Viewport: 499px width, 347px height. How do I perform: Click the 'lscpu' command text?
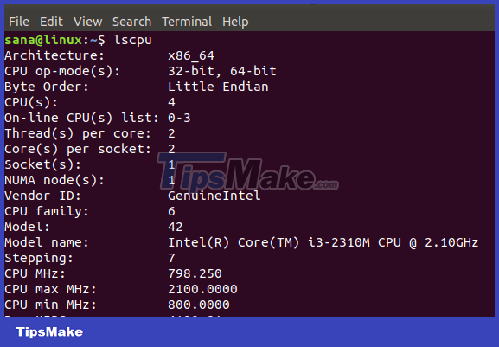pos(132,41)
